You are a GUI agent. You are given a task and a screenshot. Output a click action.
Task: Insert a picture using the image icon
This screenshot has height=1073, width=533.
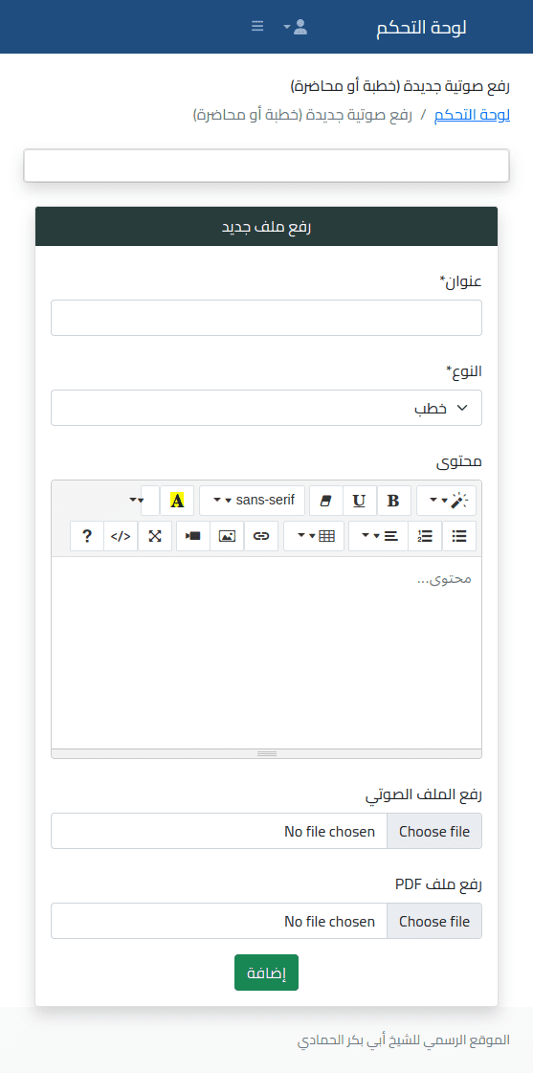click(x=227, y=536)
